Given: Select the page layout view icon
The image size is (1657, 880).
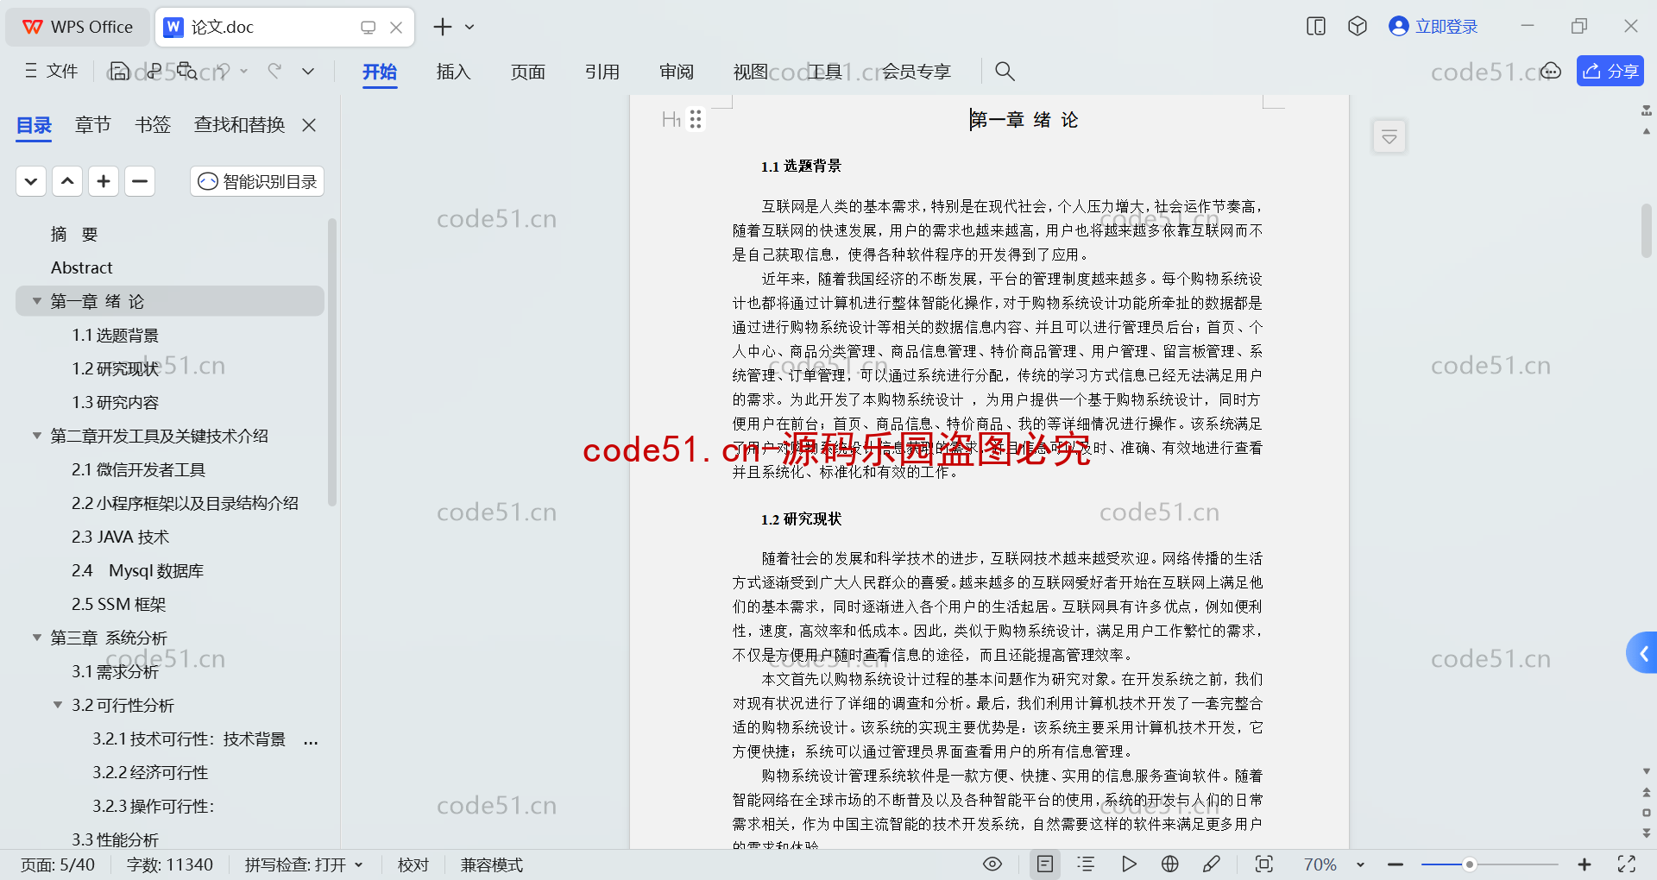Looking at the screenshot, I should 1044,864.
